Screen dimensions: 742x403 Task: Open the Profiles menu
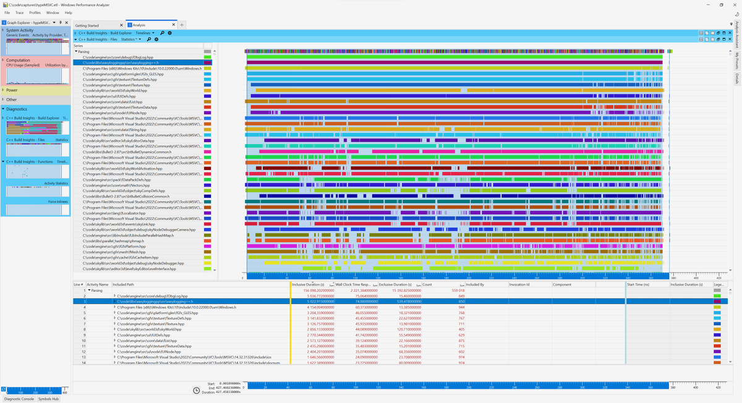[35, 12]
